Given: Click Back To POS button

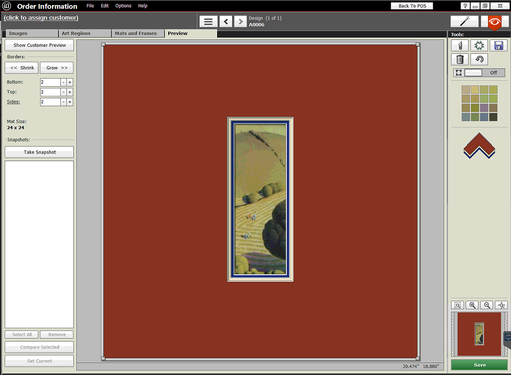Looking at the screenshot, I should 412,6.
